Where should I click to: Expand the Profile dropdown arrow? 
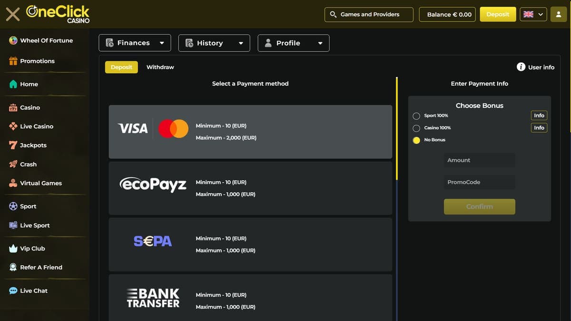click(320, 43)
